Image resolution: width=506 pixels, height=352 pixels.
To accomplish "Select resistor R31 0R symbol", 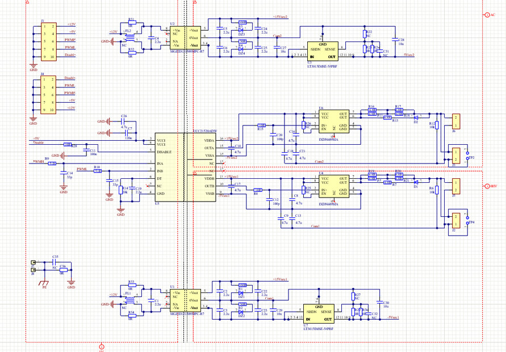I will (x=132, y=23).
